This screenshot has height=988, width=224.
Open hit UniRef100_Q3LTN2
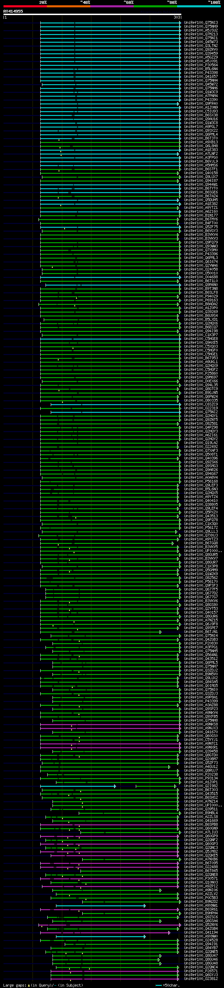point(201,46)
